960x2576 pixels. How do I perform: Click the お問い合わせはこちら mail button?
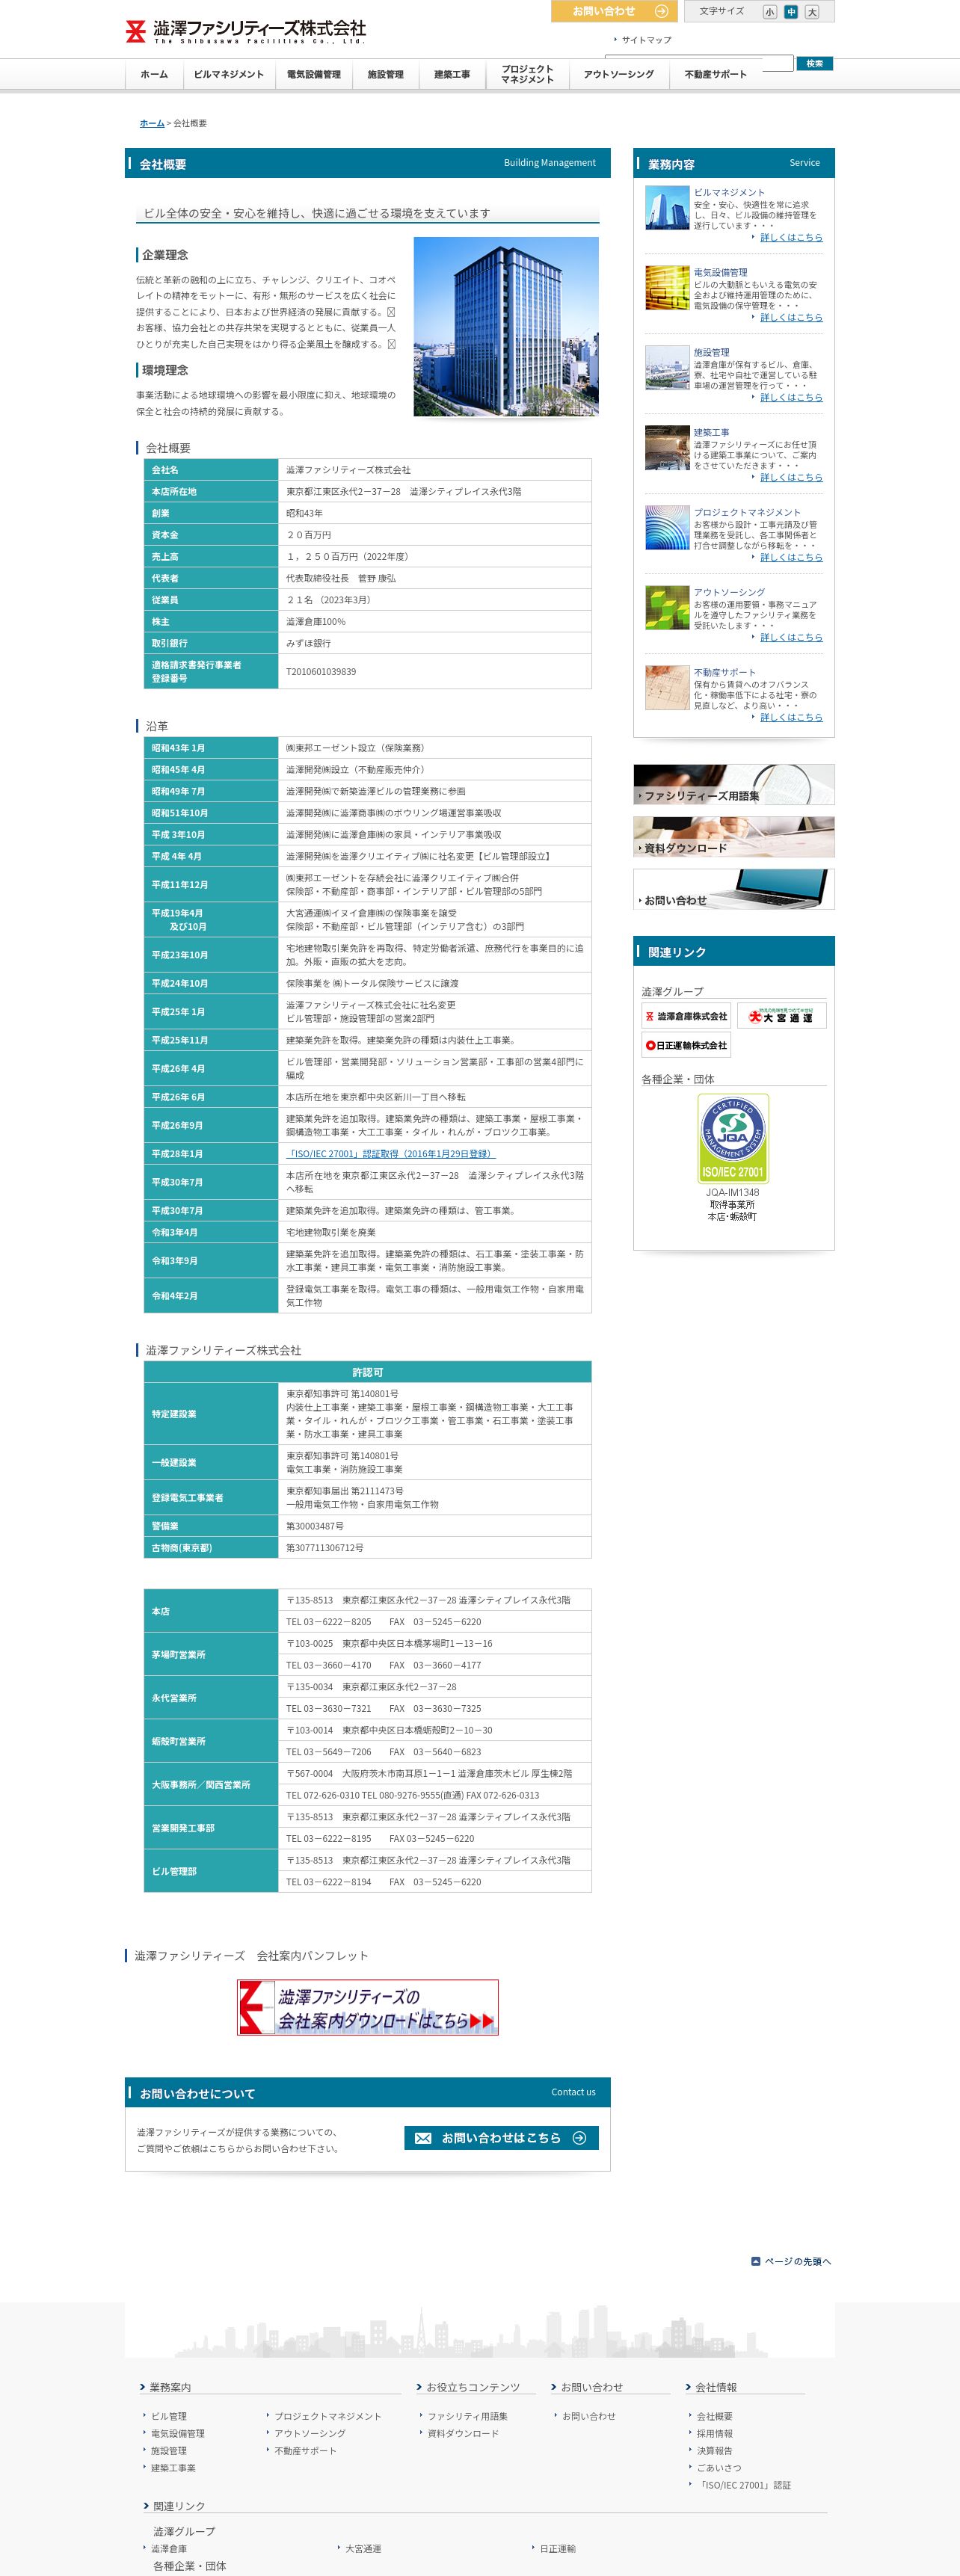(x=501, y=2138)
